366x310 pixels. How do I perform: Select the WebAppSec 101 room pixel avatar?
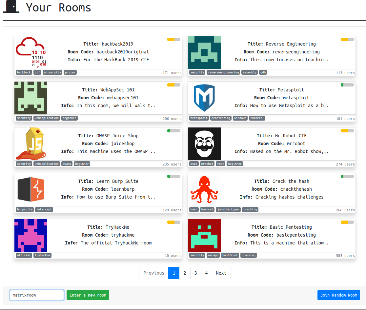point(31,98)
